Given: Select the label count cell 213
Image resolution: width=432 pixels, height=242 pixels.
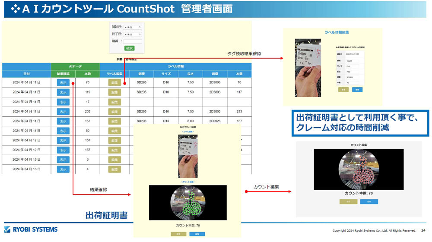Looking at the screenshot, I should coord(239,111).
